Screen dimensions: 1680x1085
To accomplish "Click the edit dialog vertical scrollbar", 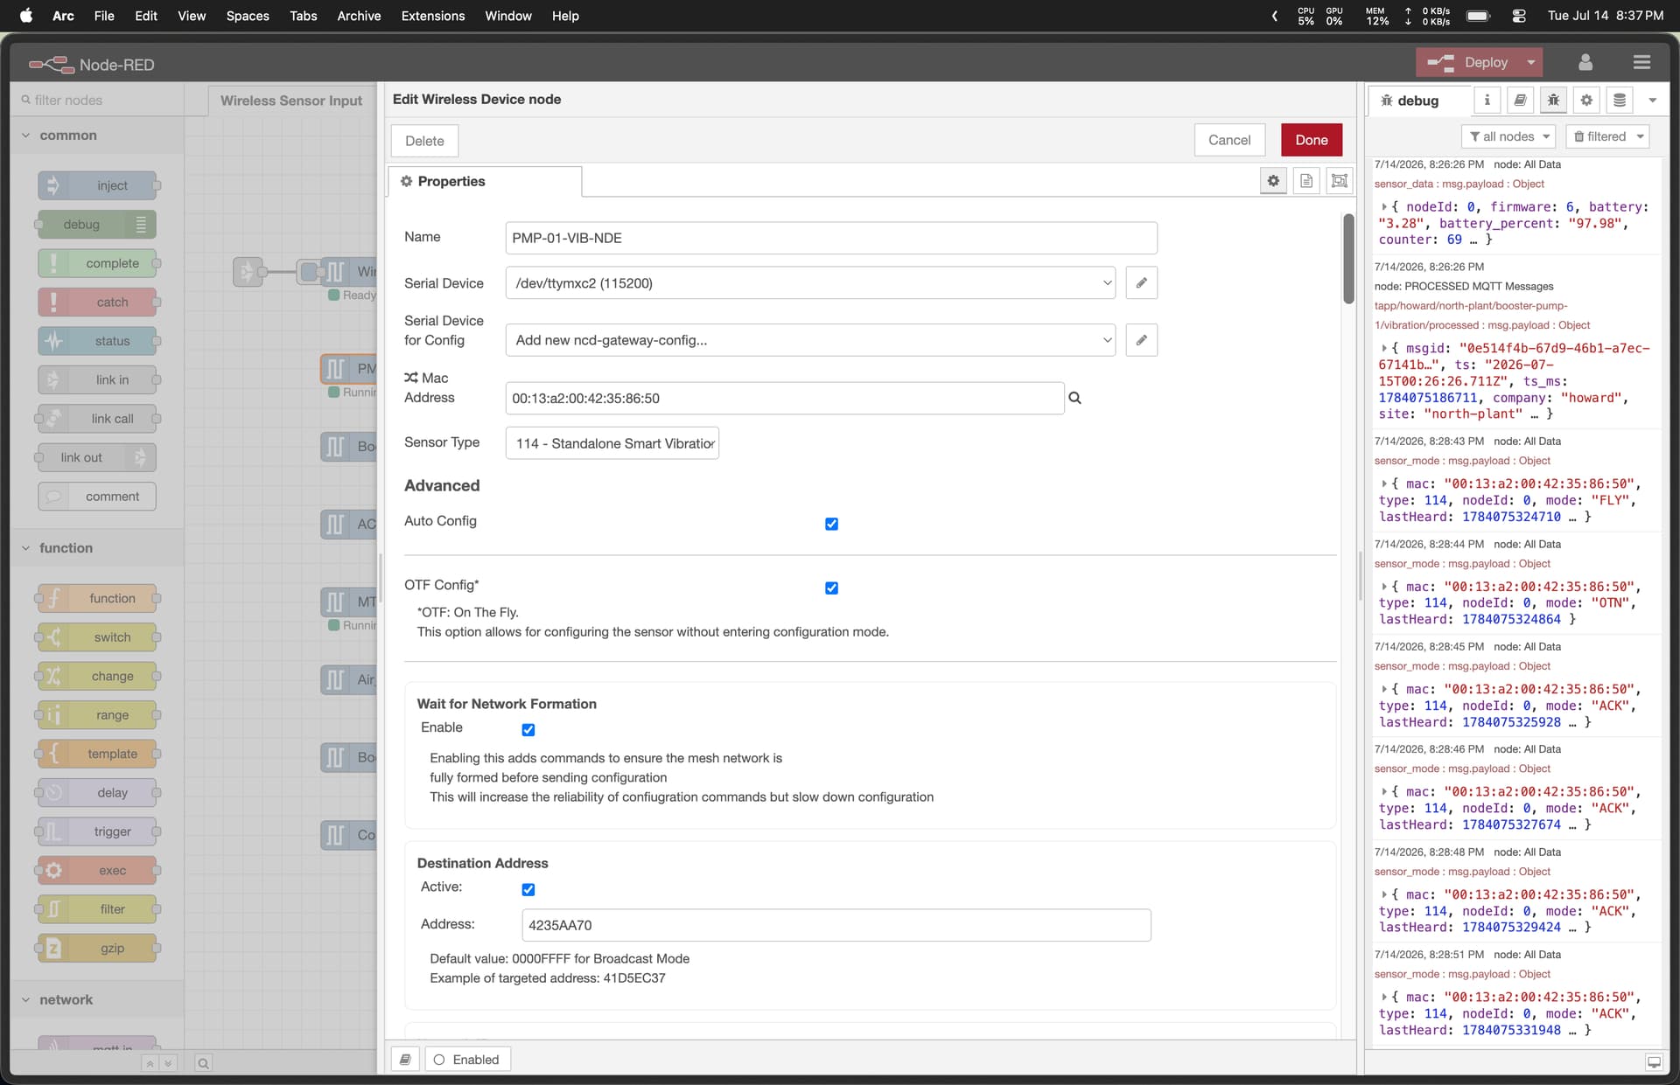I will 1348,259.
